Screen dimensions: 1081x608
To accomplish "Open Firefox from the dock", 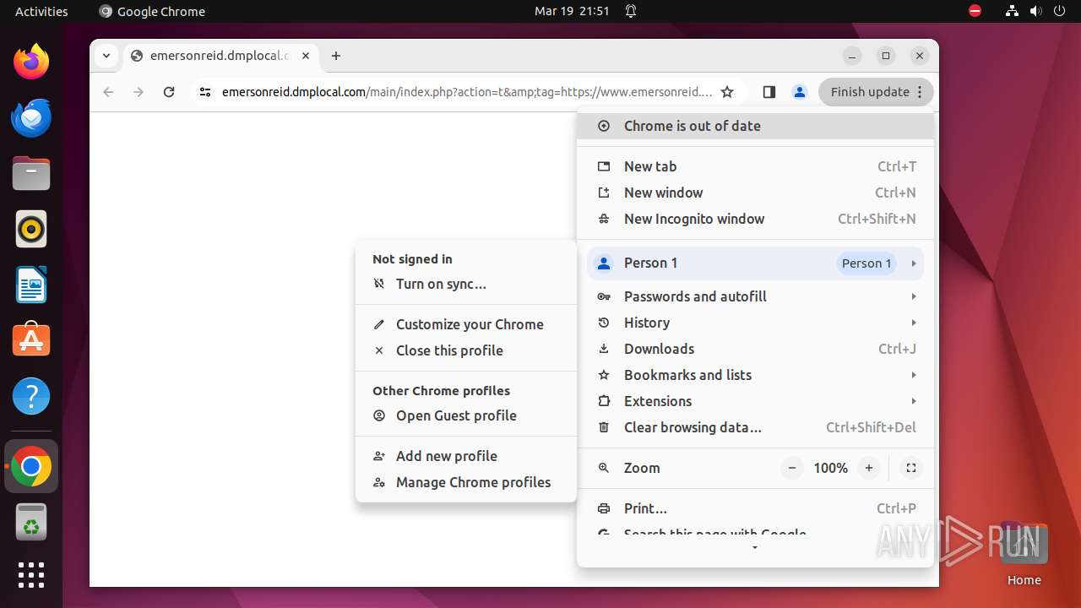I will coord(31,62).
